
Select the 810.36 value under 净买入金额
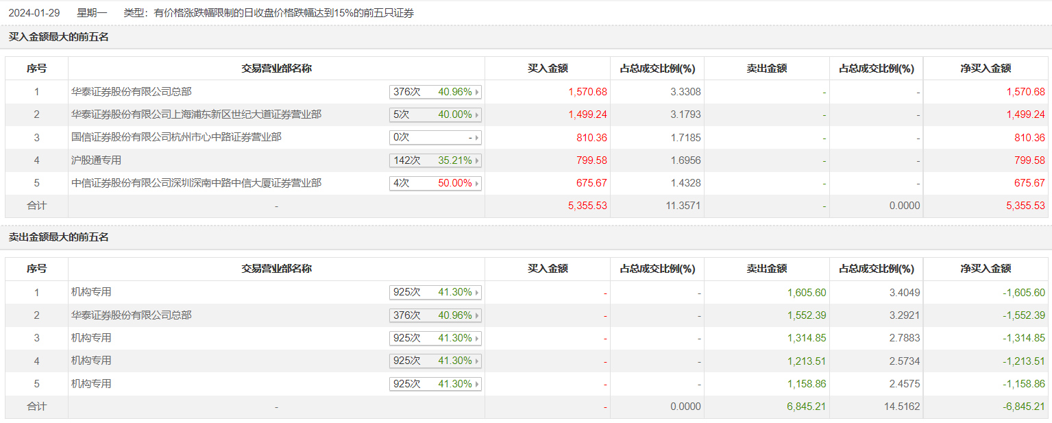tap(1029, 138)
